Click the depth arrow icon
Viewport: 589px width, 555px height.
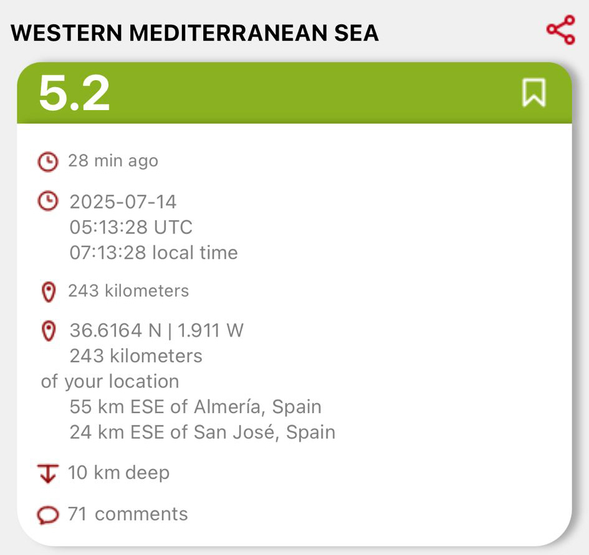click(x=48, y=473)
